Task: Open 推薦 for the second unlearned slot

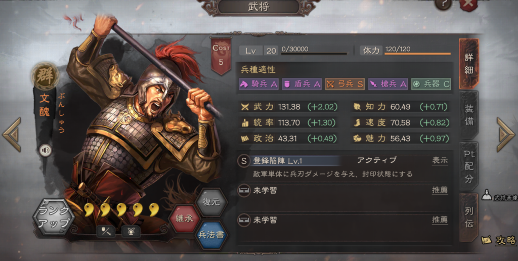Action: coord(440,220)
